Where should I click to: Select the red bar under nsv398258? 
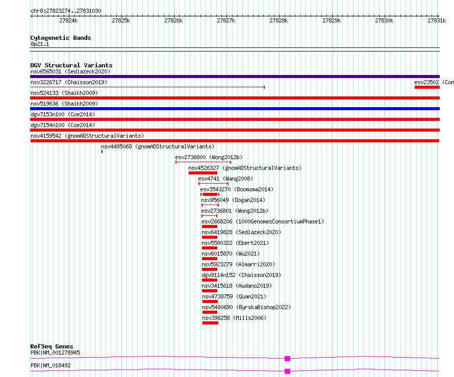coord(211,323)
